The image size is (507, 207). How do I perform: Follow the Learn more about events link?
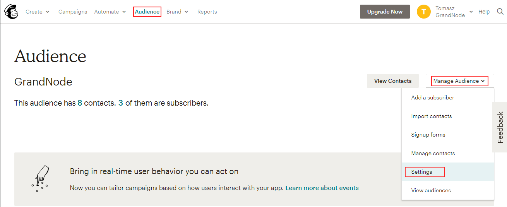(x=322, y=188)
